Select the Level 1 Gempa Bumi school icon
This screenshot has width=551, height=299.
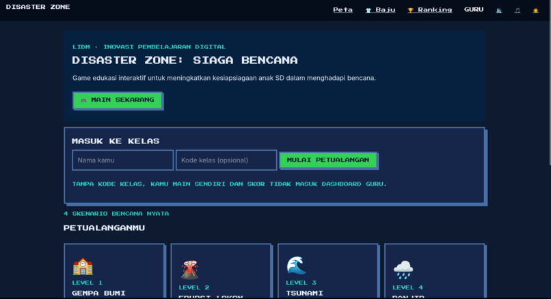point(83,266)
